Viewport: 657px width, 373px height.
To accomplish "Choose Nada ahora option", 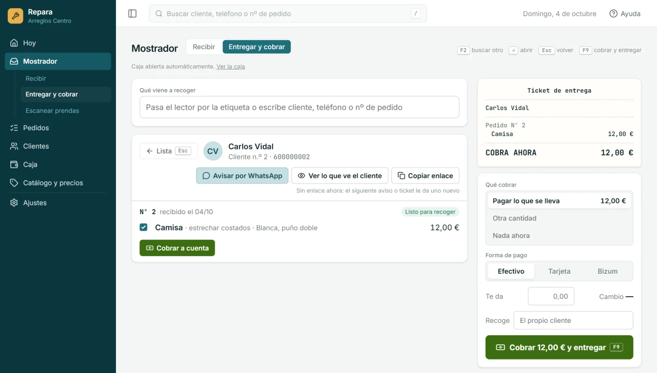I will click(x=559, y=236).
